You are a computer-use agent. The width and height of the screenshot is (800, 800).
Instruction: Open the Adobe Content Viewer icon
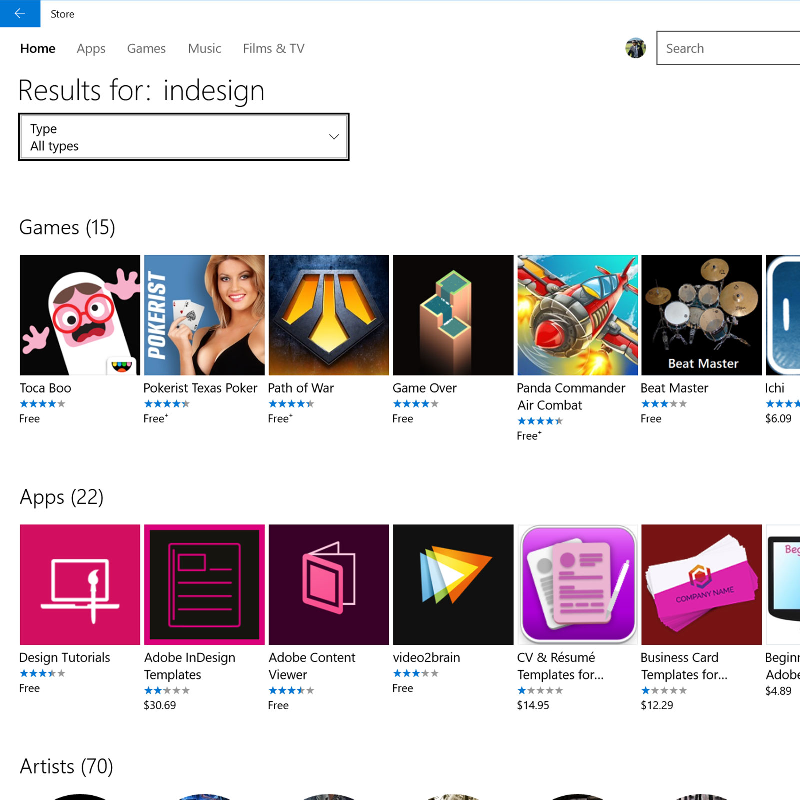point(328,584)
